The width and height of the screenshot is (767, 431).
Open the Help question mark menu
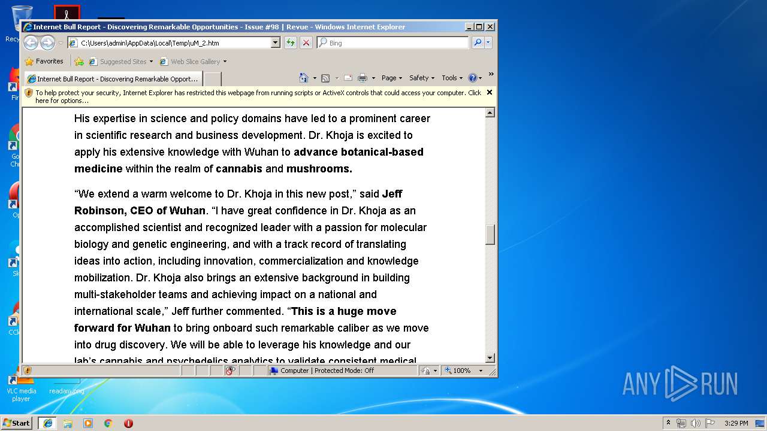(x=475, y=78)
